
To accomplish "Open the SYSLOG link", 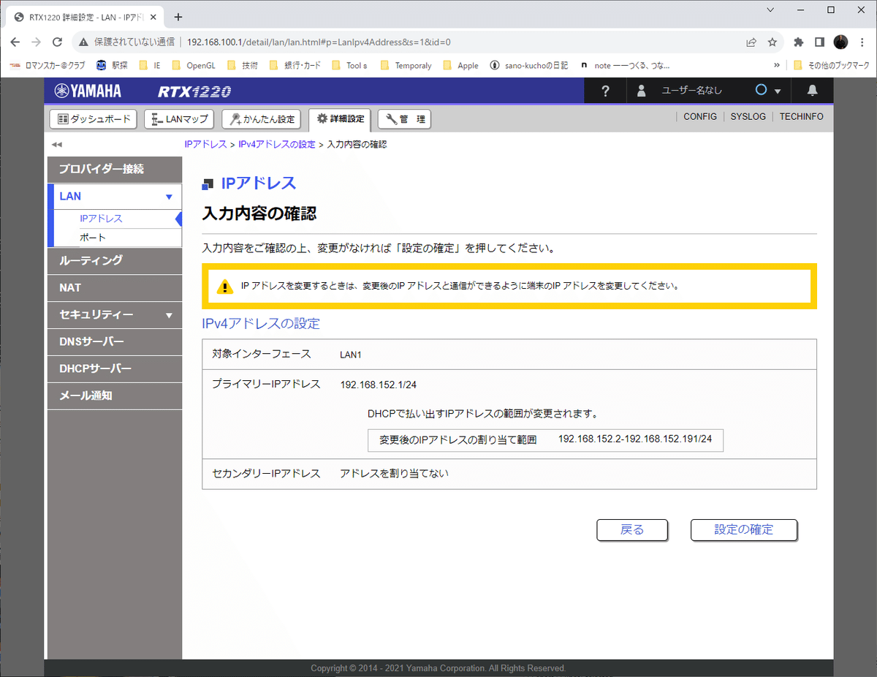I will pos(748,116).
